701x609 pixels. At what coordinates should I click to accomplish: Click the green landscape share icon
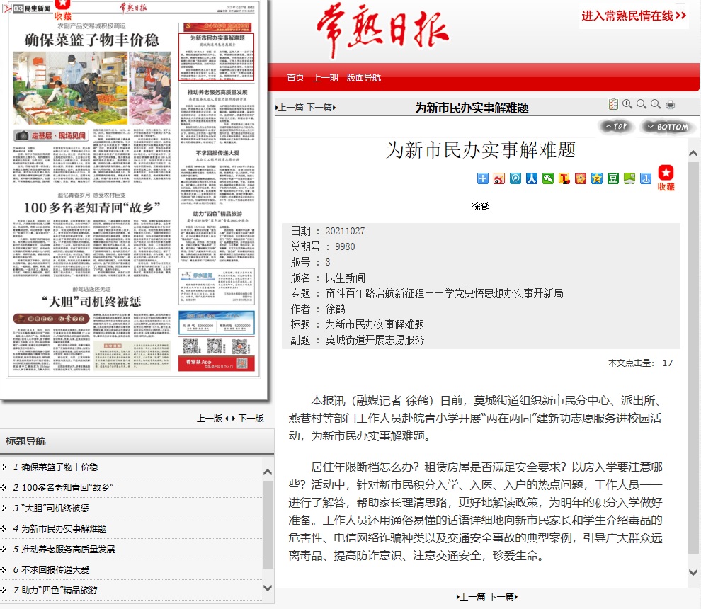[x=629, y=179]
